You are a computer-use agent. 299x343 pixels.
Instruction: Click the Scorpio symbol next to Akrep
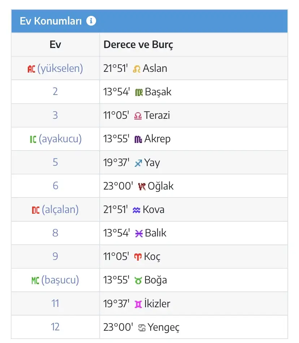point(138,139)
